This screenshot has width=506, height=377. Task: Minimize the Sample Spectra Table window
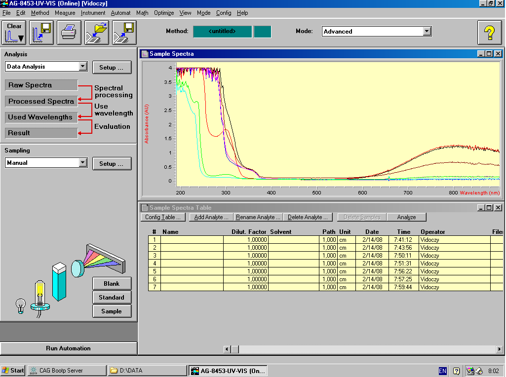[481, 208]
